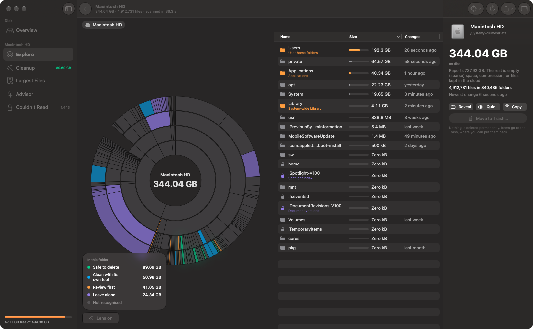Click the purple lock icon for .Spotlight-V100

(283, 175)
